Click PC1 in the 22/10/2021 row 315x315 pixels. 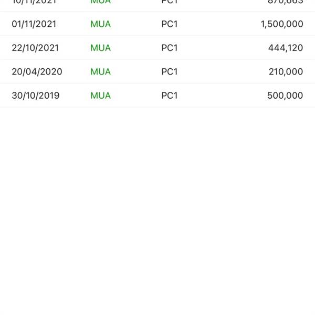[170, 48]
